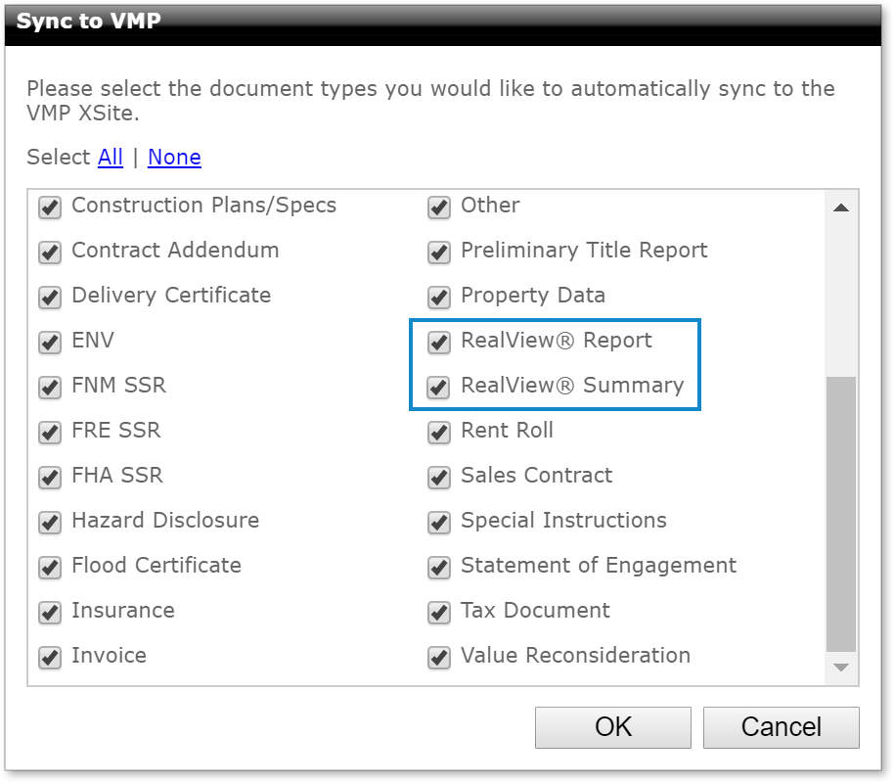The image size is (894, 783).
Task: Toggle the Value Reconsideration checkbox
Action: click(x=439, y=658)
